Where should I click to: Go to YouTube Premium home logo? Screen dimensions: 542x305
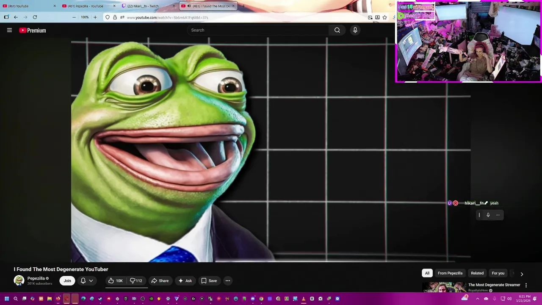[33, 30]
